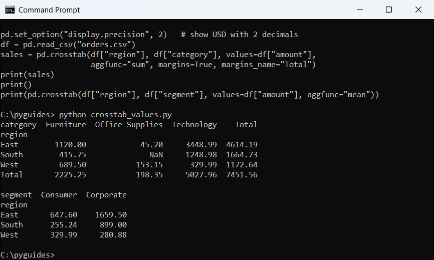Click the 'sales = pd.crosstab' code line
Viewport: 434px width, 260px height.
click(158, 55)
